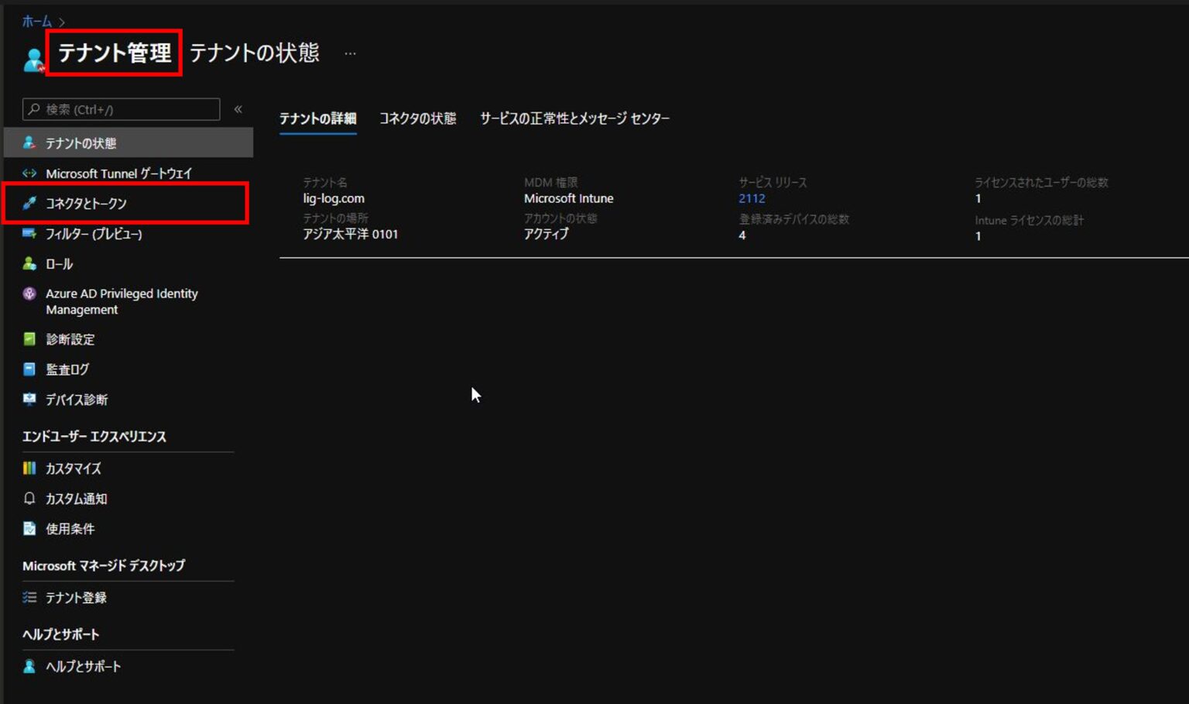Open カスタム通知 settings

(x=77, y=499)
